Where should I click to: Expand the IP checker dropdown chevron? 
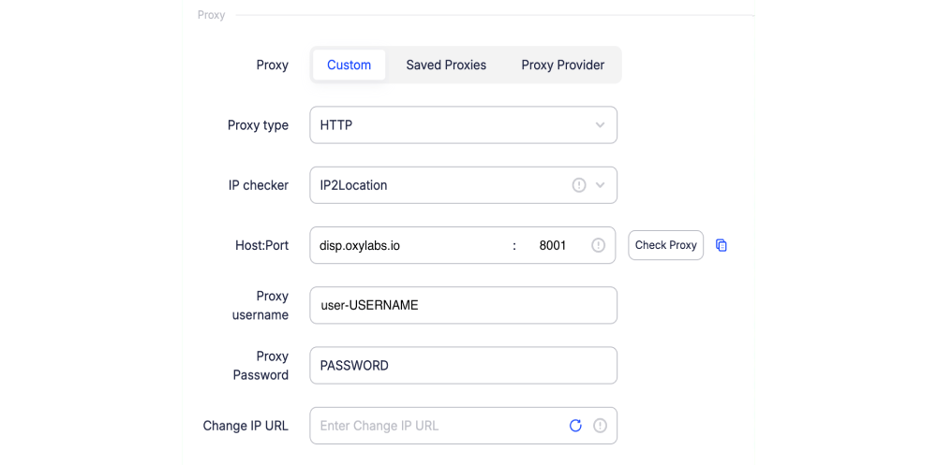tap(601, 185)
